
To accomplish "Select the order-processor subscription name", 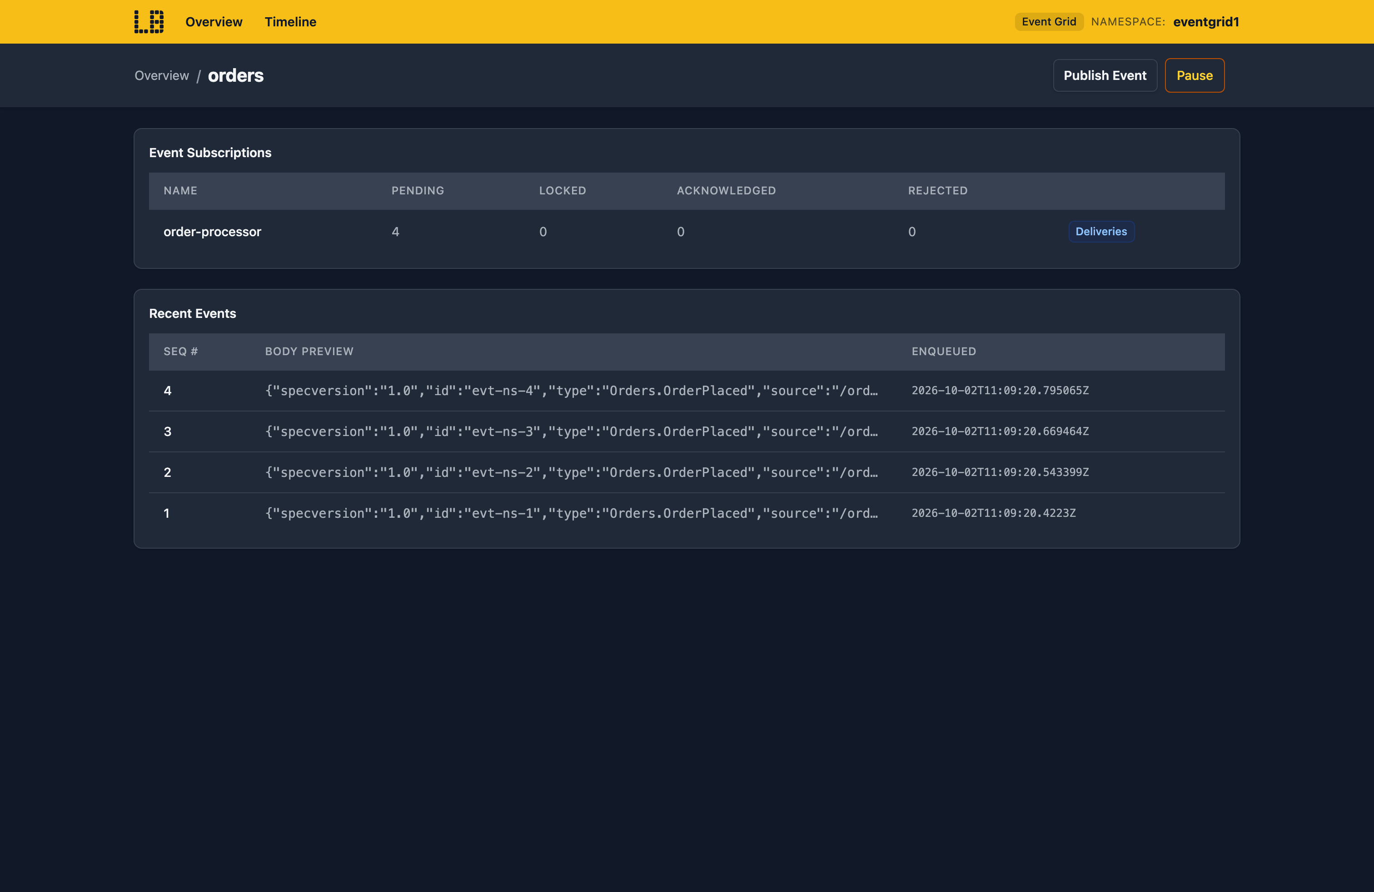I will (x=213, y=232).
